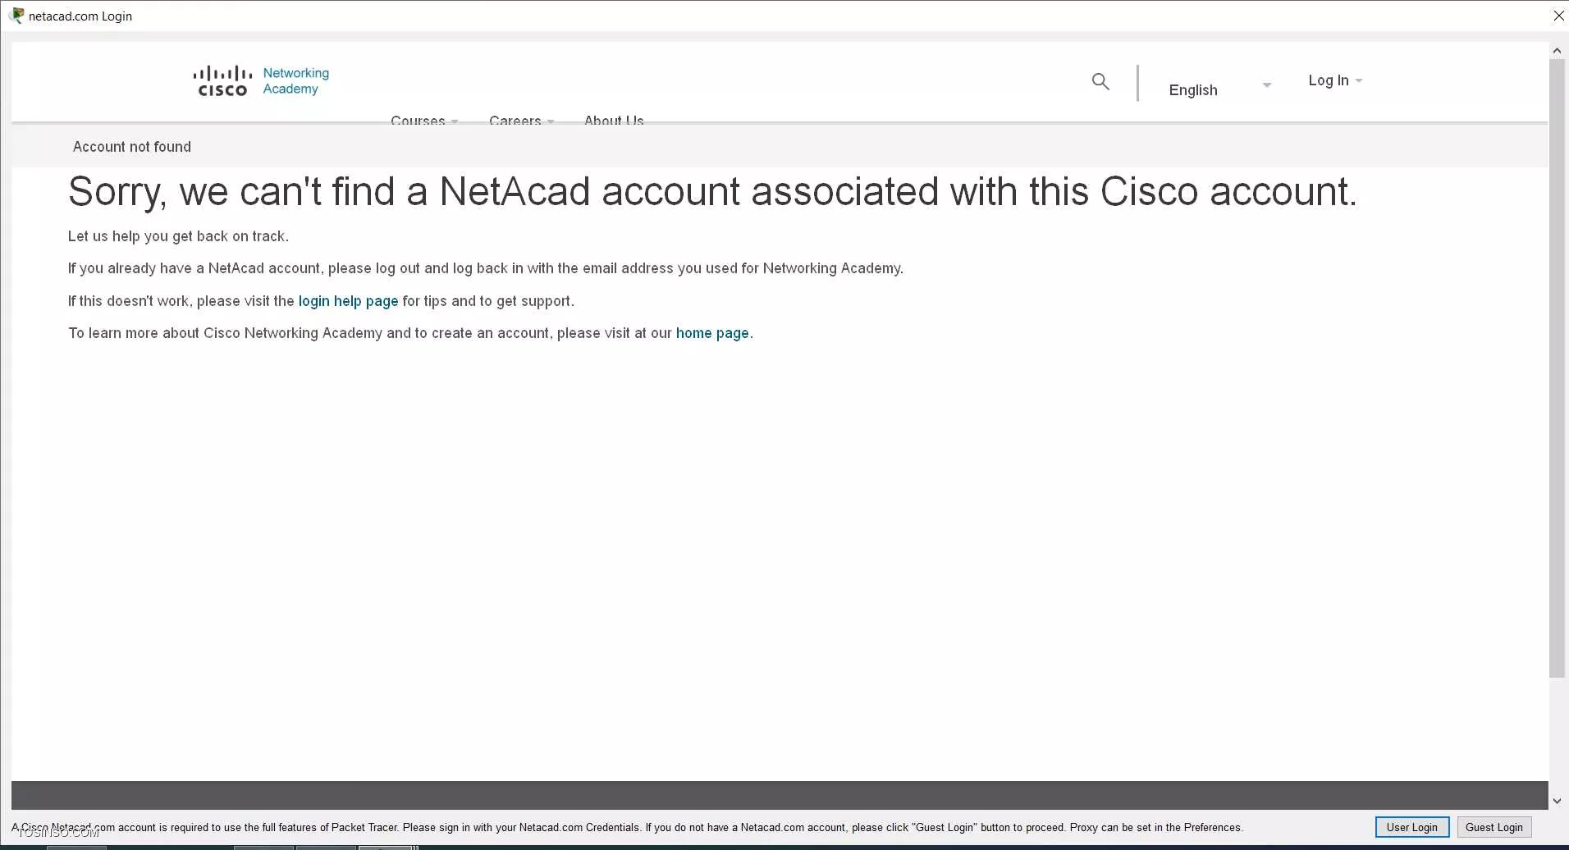Follow the login help page link
Viewport: 1569px width, 850px height.
[348, 301]
